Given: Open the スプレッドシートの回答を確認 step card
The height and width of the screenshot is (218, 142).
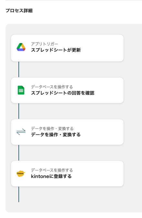Looking at the screenshot, I should (x=67, y=90).
